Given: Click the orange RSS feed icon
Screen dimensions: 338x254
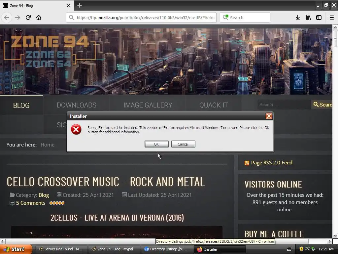Looking at the screenshot, I should click(247, 163).
